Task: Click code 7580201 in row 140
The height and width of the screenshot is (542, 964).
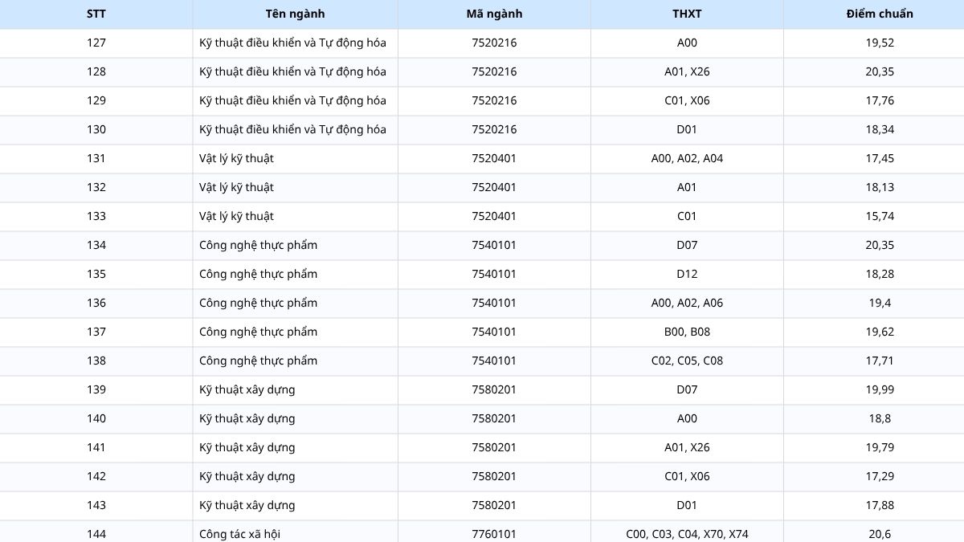Action: tap(494, 418)
